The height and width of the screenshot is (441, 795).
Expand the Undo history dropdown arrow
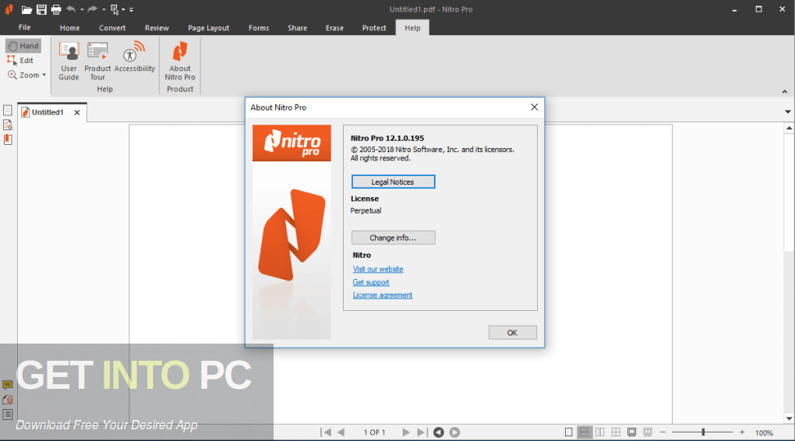click(x=82, y=9)
